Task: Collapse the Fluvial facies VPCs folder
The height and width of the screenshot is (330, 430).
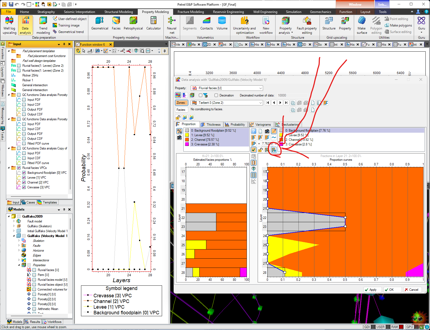Action: [9, 168]
